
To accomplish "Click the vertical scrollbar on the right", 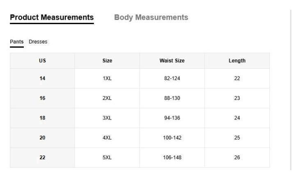I will (x=291, y=90).
